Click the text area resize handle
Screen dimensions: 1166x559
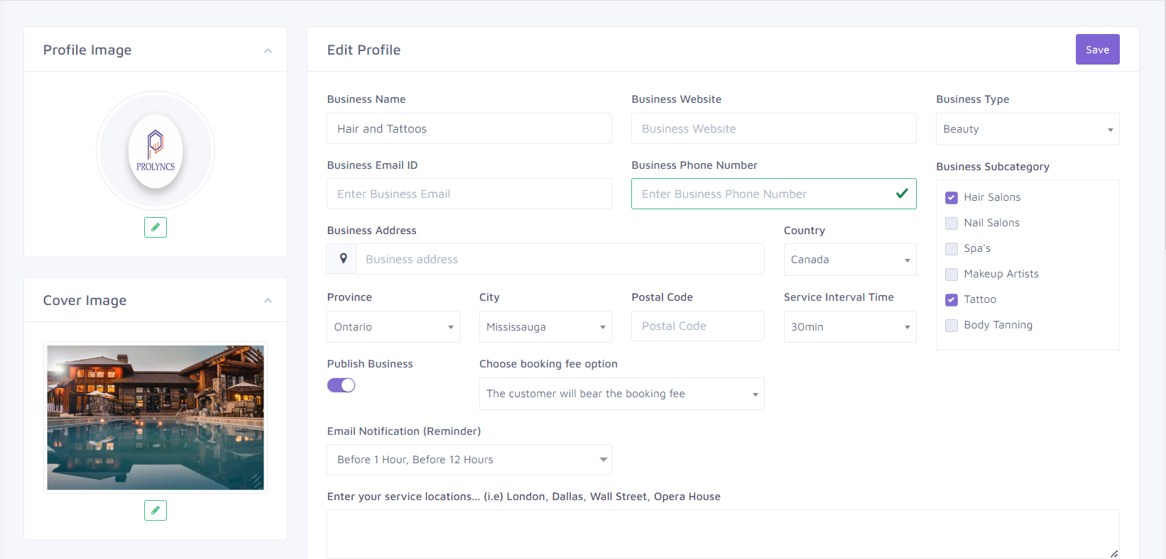coord(1114,553)
